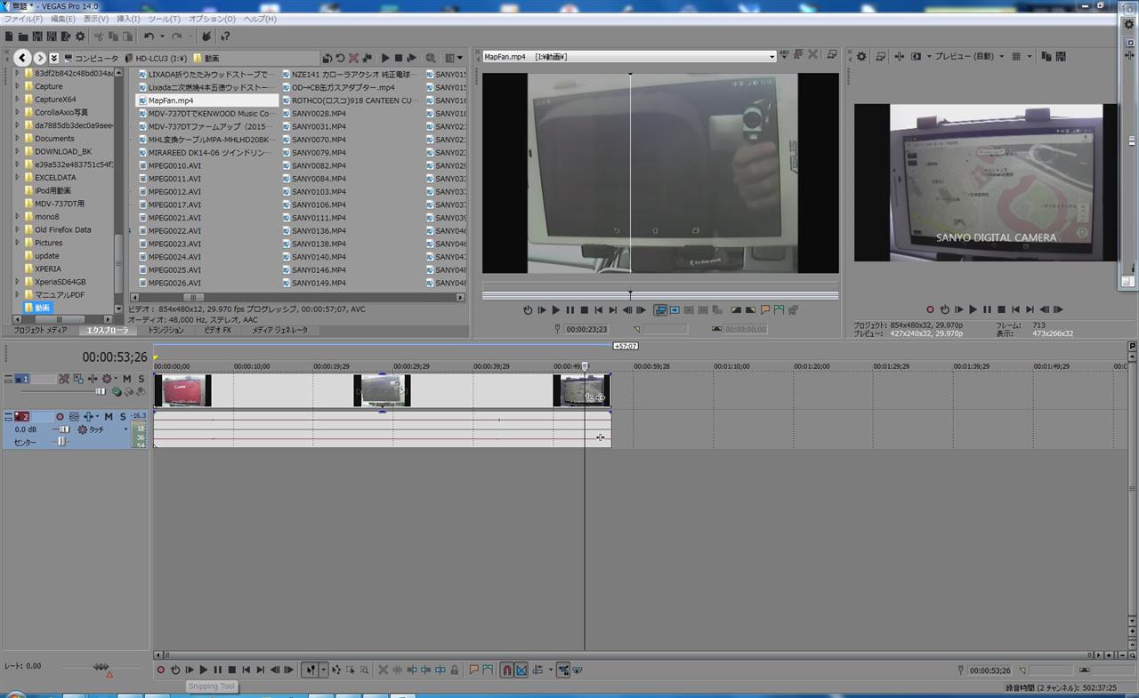Open preview quality dropdown プレビュー (自動)
The image size is (1139, 698).
1001,56
